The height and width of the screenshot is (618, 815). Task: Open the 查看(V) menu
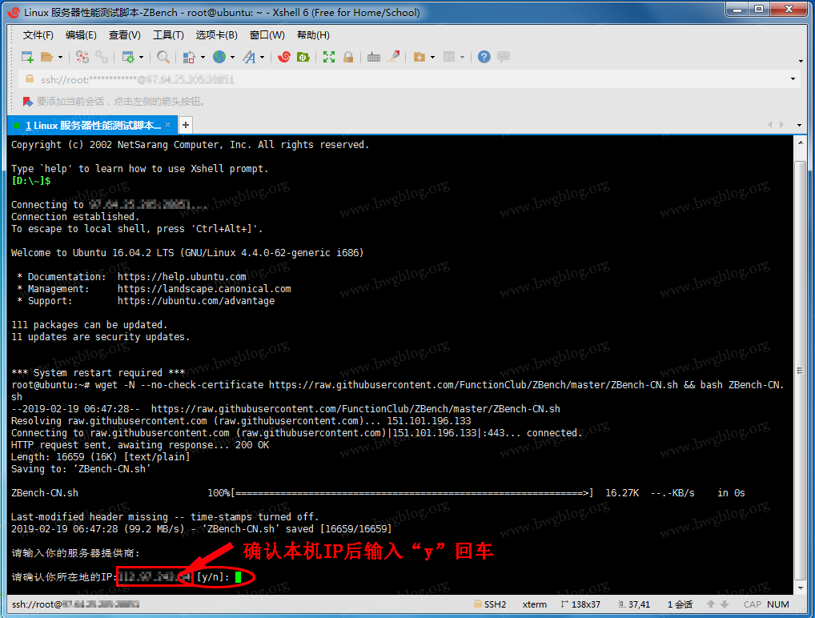click(125, 35)
